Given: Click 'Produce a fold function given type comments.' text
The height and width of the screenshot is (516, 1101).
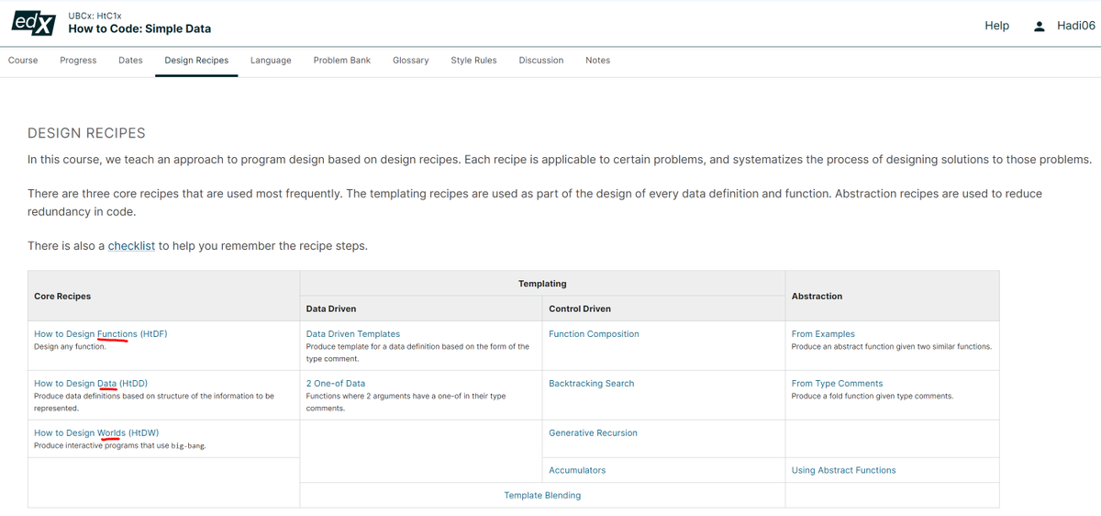Looking at the screenshot, I should [x=873, y=397].
